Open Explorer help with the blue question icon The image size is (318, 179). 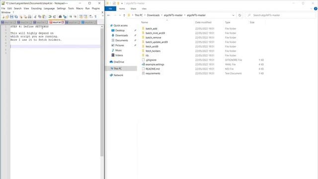pyautogui.click(x=316, y=9)
